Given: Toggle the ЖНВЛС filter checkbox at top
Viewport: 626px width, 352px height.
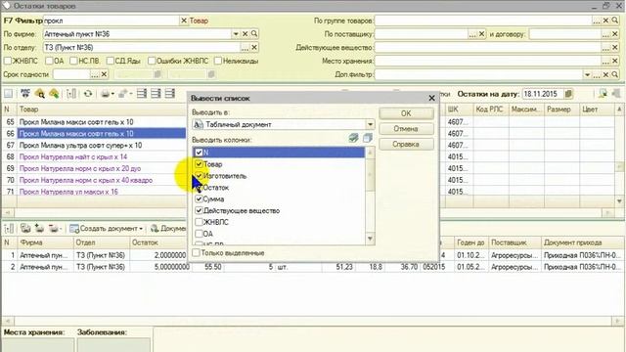Looking at the screenshot, I should click(8, 61).
